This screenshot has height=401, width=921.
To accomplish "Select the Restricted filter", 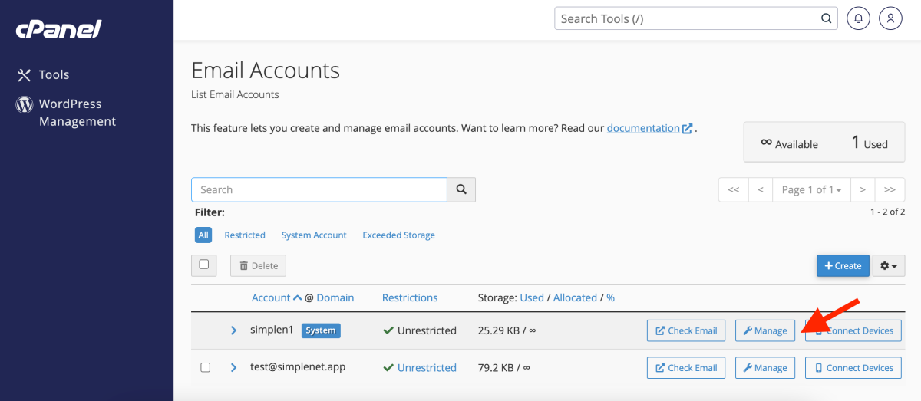I will [x=245, y=235].
